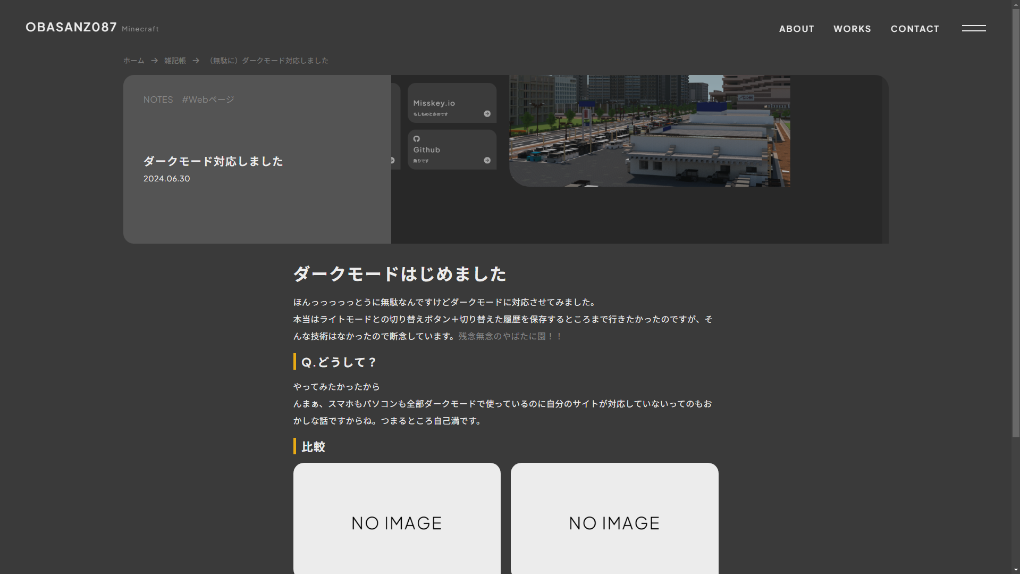Viewport: 1020px width, 574px height.
Task: Go to the CONTACT page
Action: pyautogui.click(x=914, y=29)
